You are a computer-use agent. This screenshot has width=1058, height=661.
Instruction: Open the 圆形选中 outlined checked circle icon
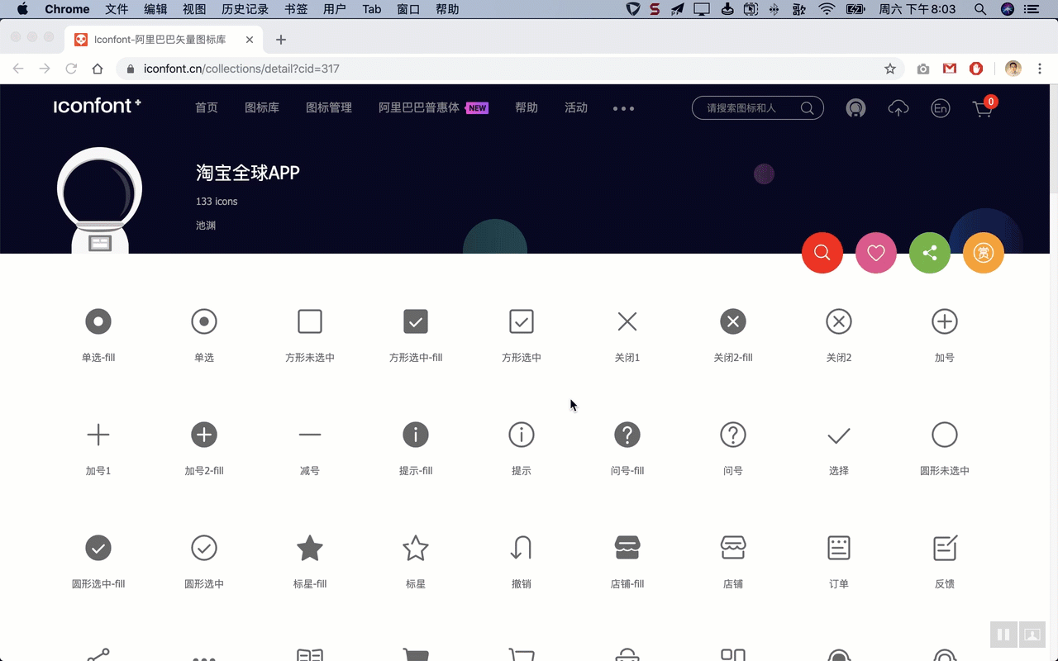coord(204,548)
